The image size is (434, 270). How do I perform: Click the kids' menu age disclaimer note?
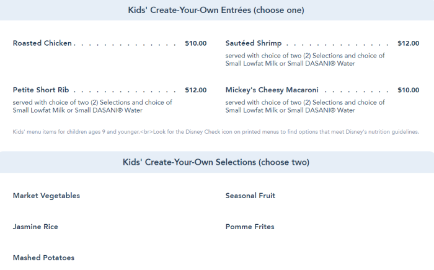[216, 131]
